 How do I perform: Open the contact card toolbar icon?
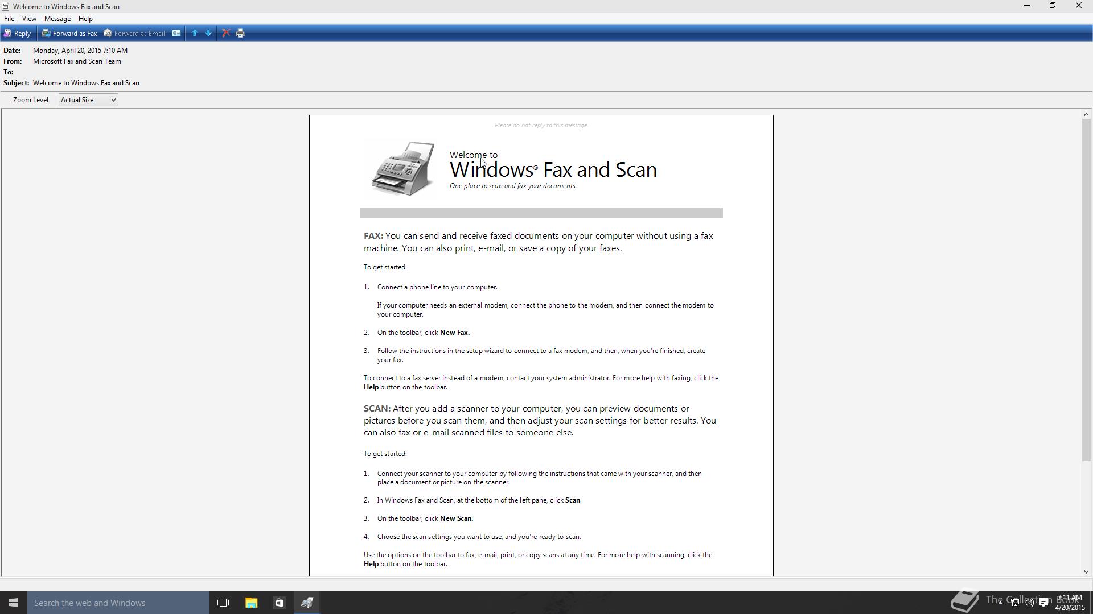point(176,34)
